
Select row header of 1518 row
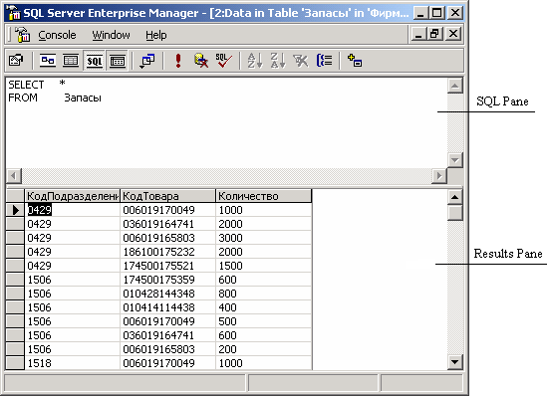pyautogui.click(x=15, y=363)
